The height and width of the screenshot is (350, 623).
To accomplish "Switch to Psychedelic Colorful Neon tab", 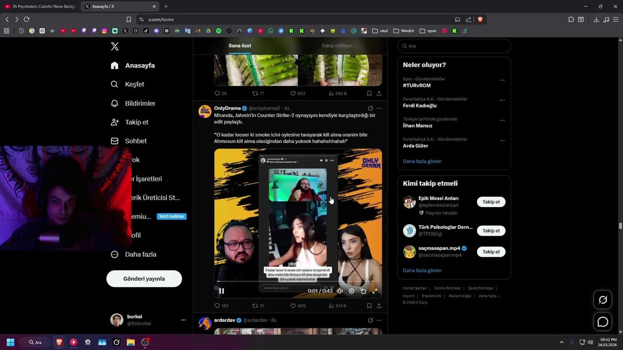I will (x=39, y=6).
